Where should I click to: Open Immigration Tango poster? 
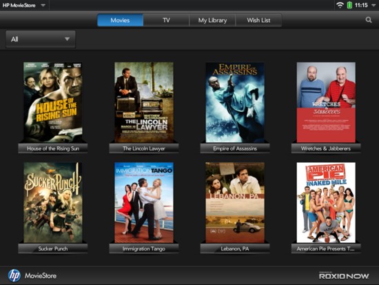pyautogui.click(x=144, y=203)
